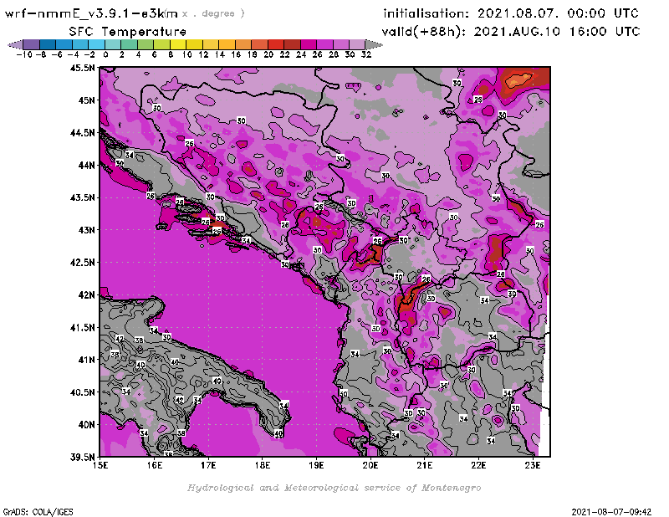Click the 15E longitude axis label
Viewport: 669px width, 517px height.
(100, 465)
